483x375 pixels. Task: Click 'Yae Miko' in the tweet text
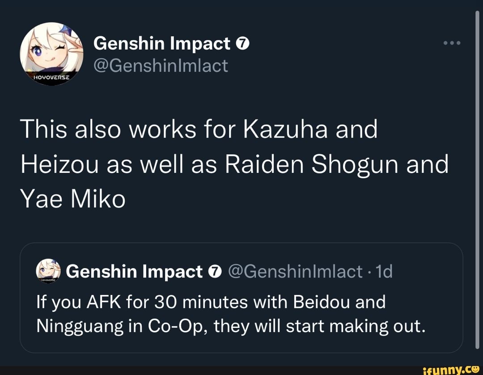(73, 198)
